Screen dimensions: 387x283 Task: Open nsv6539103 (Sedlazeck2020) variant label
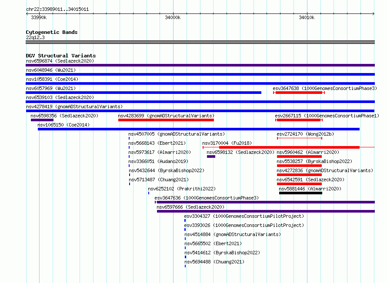tap(60, 97)
